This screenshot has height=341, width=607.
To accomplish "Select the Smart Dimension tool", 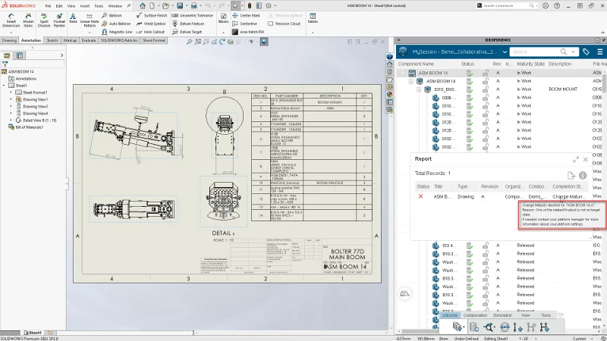I will 11,20.
